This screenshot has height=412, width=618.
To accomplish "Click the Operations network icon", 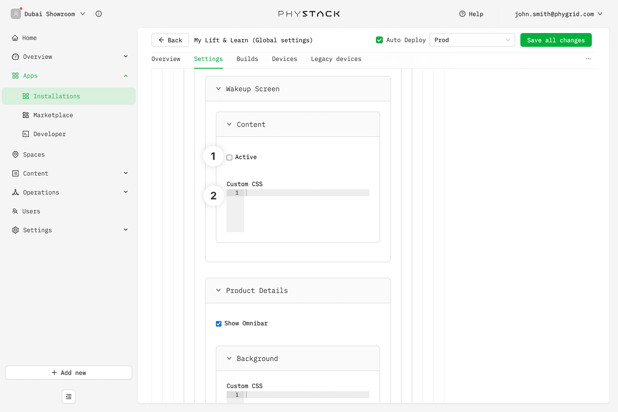I will click(x=15, y=192).
